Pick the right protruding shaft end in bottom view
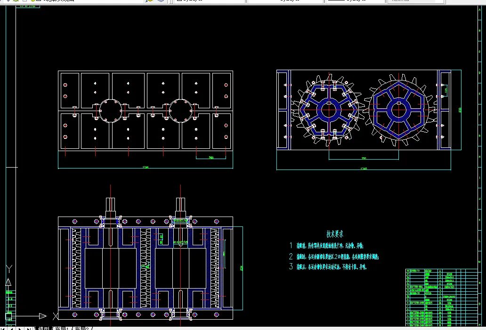The image size is (486, 330). click(x=181, y=204)
